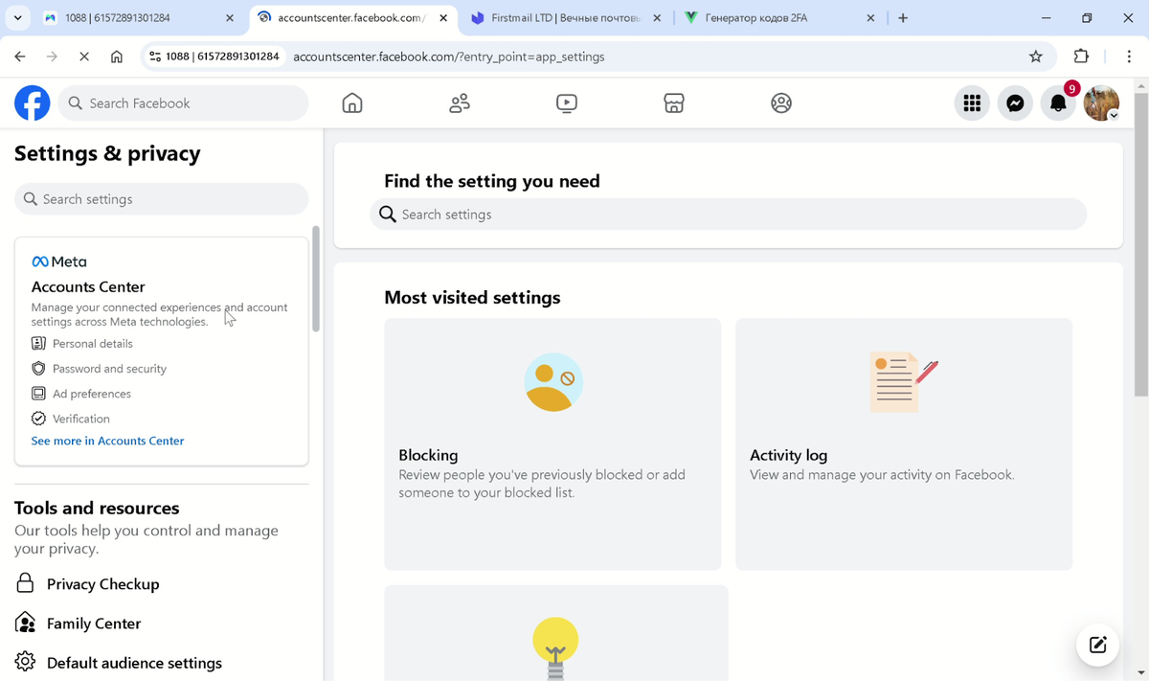This screenshot has height=681, width=1149.
Task: Close the Firstmail LTD tab
Action: point(657,17)
